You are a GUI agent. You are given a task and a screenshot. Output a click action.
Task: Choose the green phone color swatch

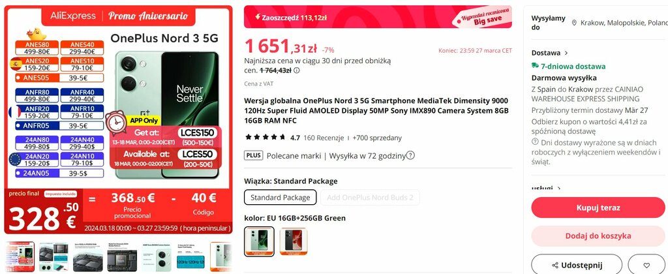click(x=259, y=241)
